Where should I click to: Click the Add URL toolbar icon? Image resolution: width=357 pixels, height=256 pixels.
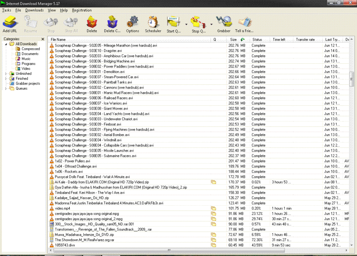(10, 24)
